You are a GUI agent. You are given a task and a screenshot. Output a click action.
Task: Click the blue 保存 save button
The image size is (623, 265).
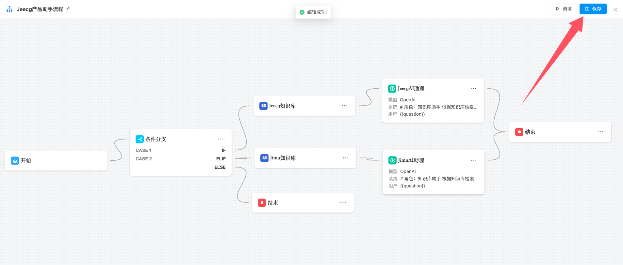click(593, 9)
